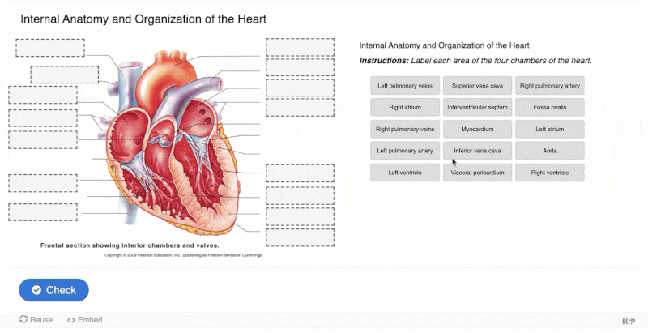Click the H5P logo icon
The width and height of the screenshot is (648, 333).
click(629, 322)
